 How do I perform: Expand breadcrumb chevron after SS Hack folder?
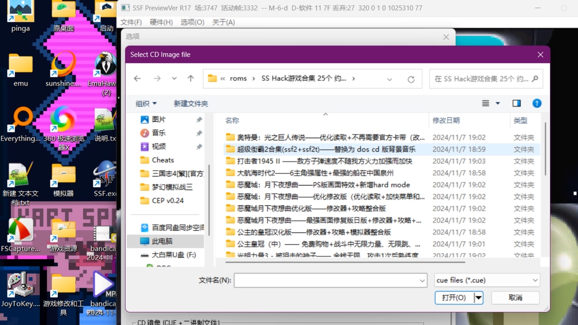[353, 79]
